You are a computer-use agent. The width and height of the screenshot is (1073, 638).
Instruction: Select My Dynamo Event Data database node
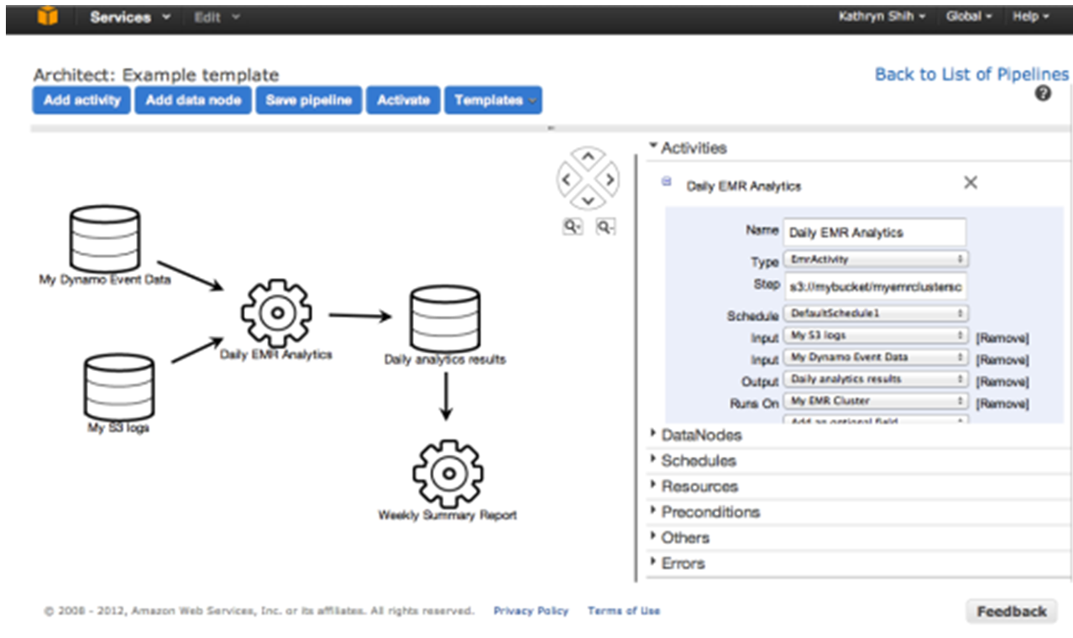tap(104, 238)
